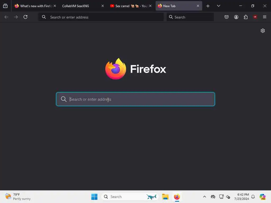Close the "What's new with Firefox" tab
This screenshot has width=271, height=203.
pyautogui.click(x=55, y=6)
